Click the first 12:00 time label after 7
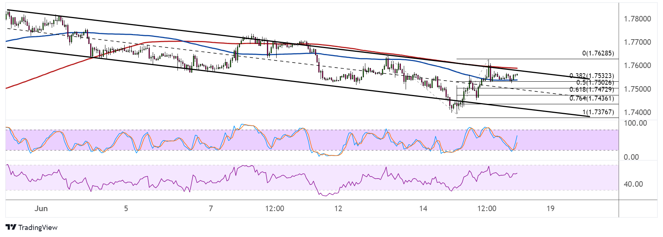 tap(275, 209)
